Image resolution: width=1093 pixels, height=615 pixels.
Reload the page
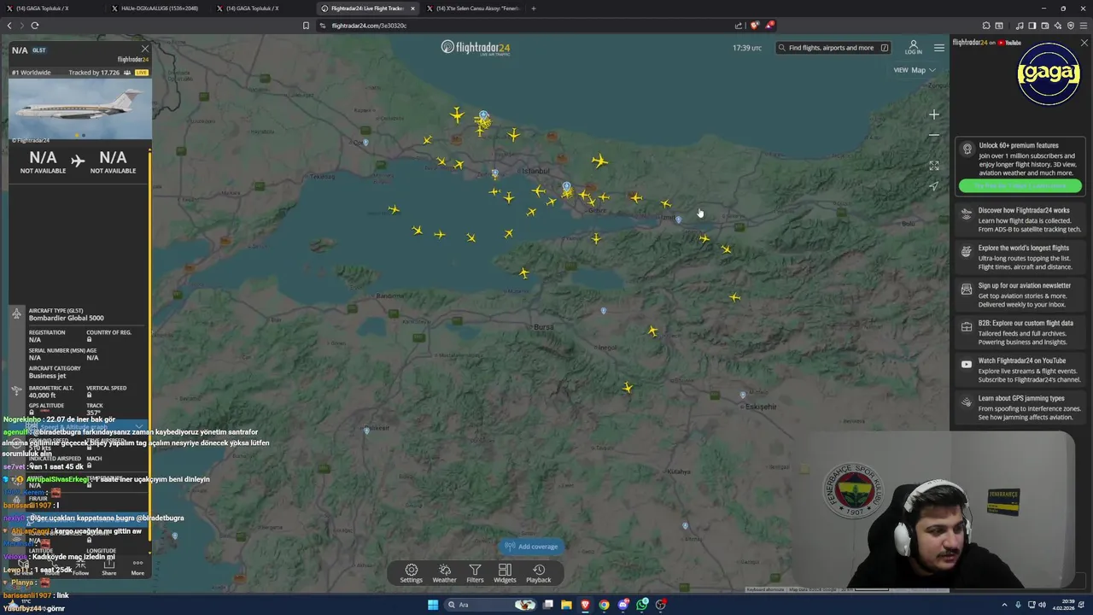[x=34, y=26]
